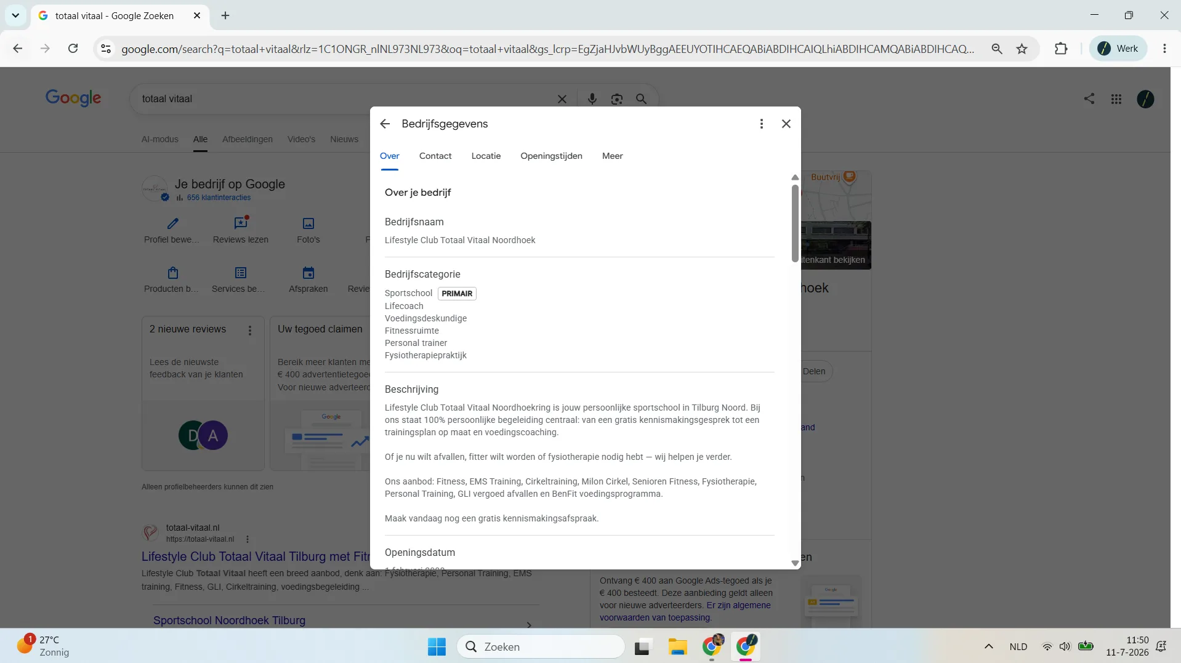Screen dimensions: 1181x663
Task: Click the Profiel bewerken pencil icon
Action: (172, 223)
